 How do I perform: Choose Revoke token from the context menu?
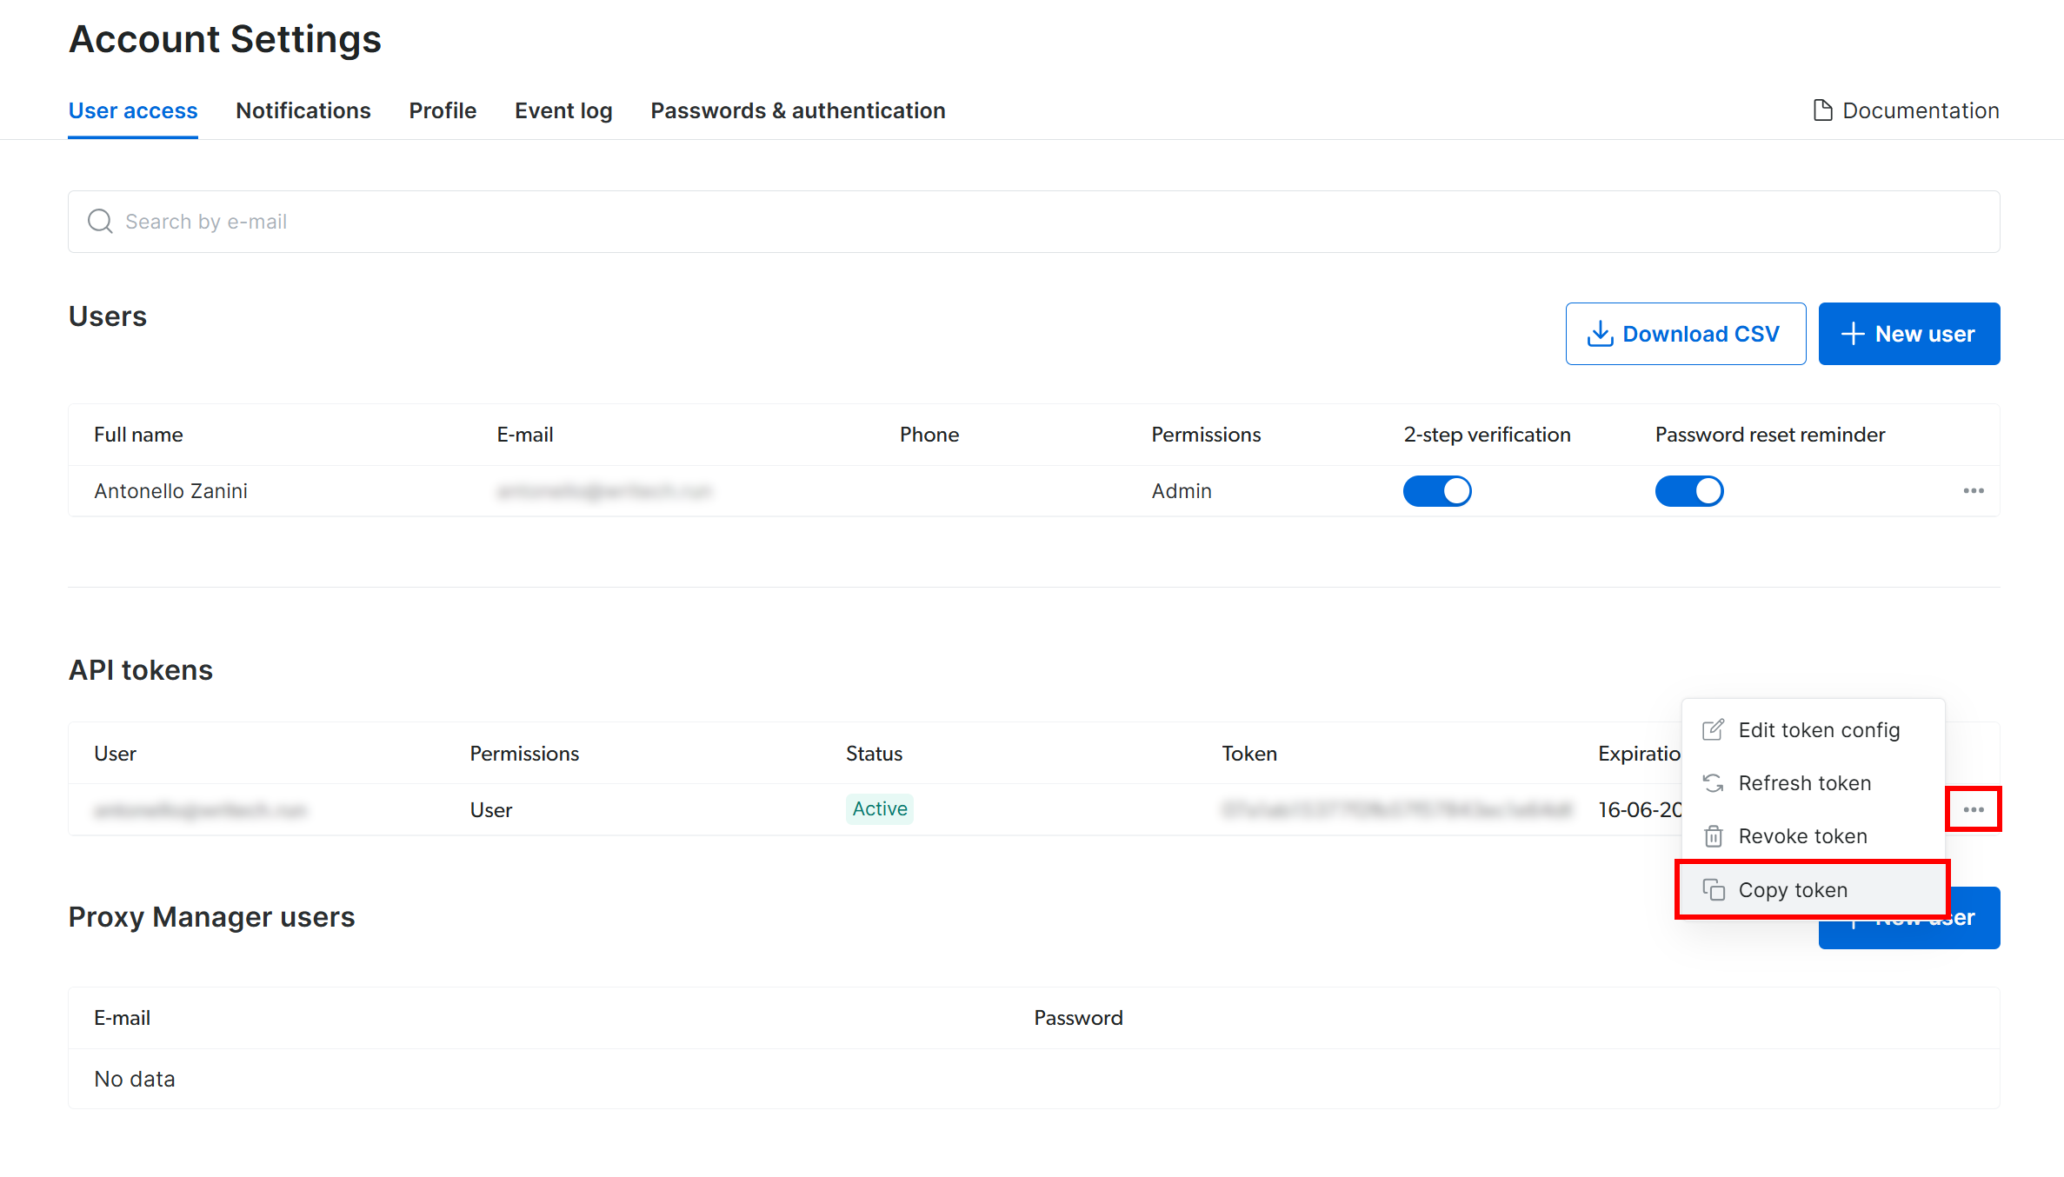pos(1803,836)
